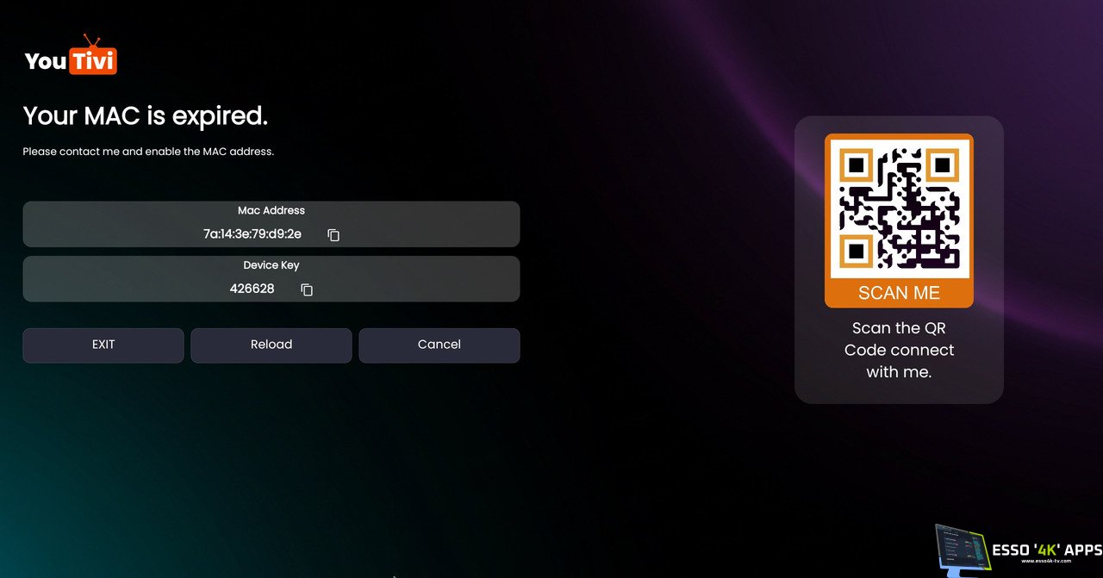
Task: Click the ESSO '4K' APPS text
Action: [x=1046, y=550]
